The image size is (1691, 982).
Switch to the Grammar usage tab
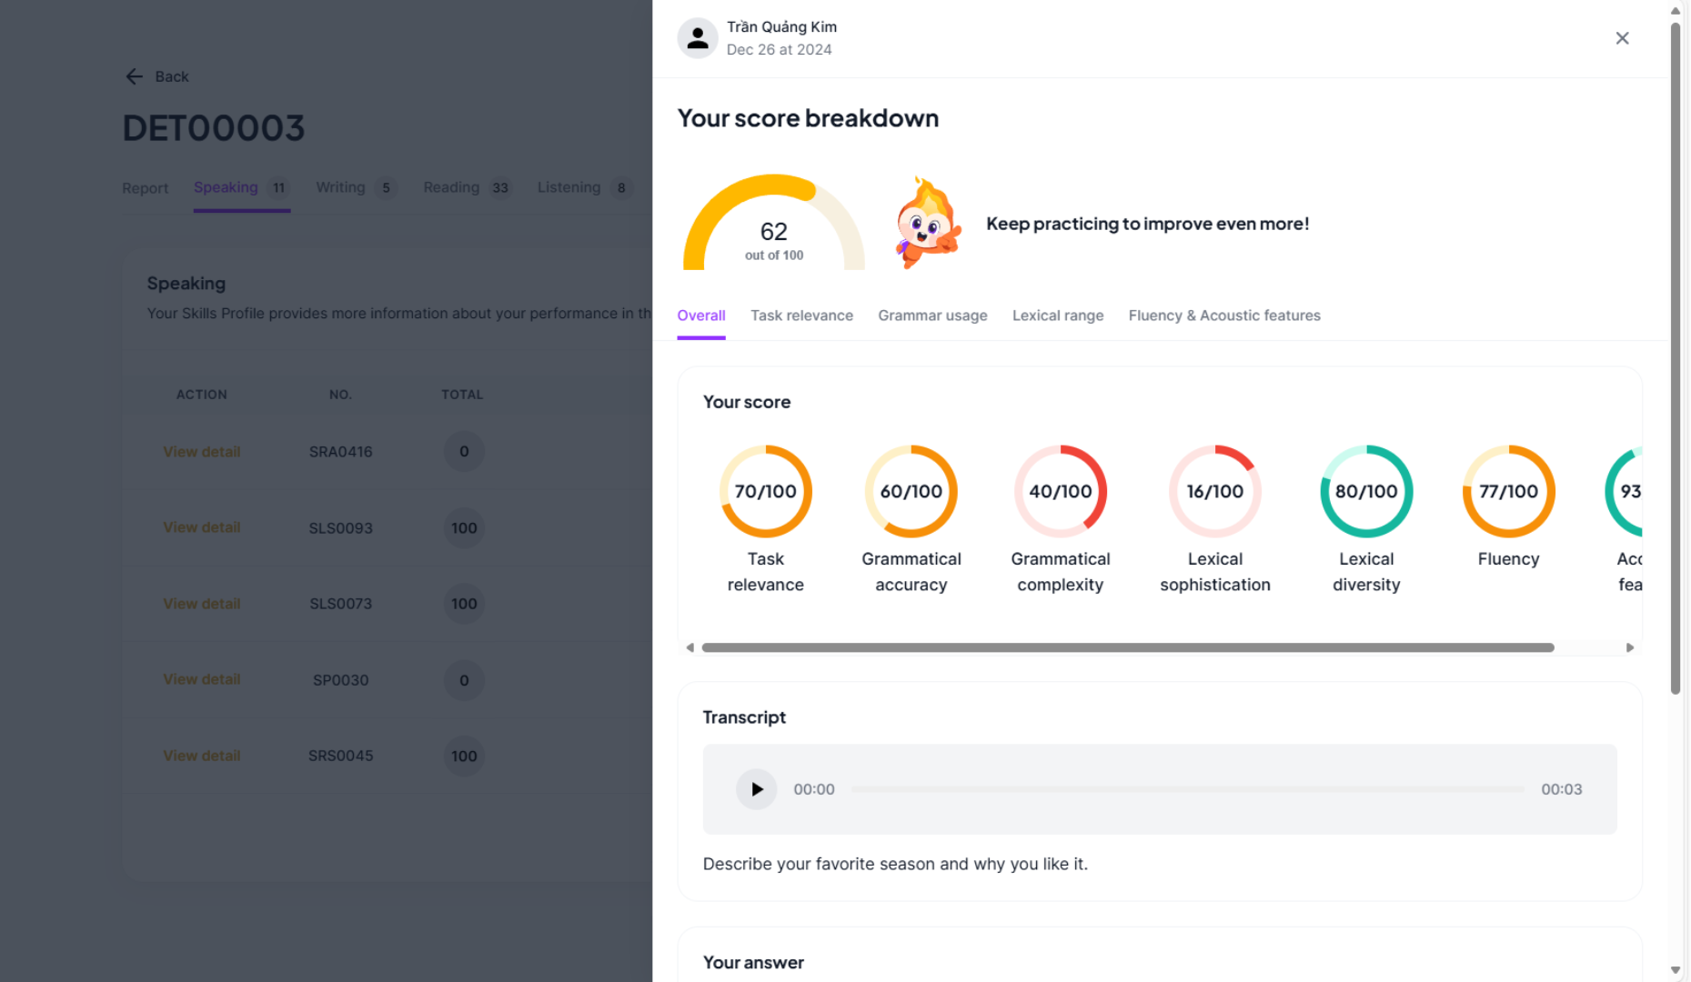(x=932, y=316)
